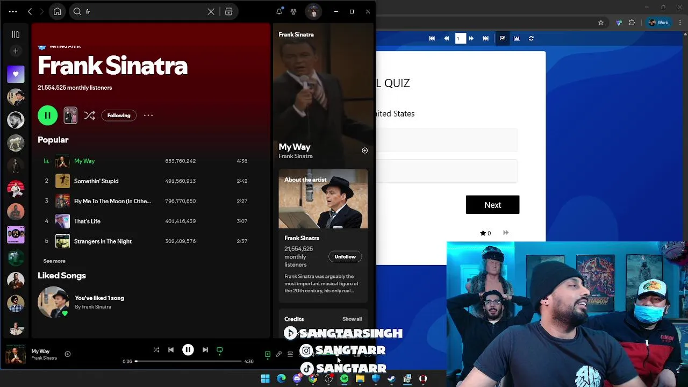The height and width of the screenshot is (387, 688).
Task: Toggle shuffle in bottom player bar
Action: click(x=156, y=350)
